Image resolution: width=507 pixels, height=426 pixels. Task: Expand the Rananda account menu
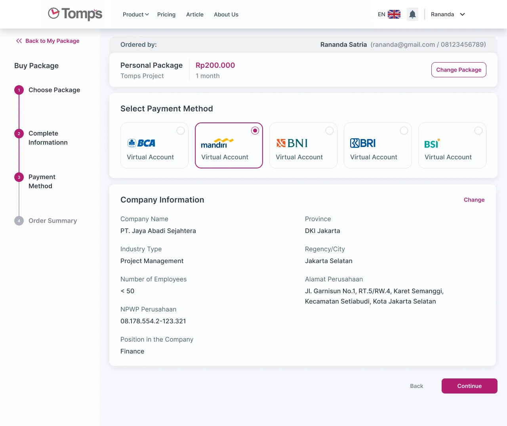click(448, 14)
